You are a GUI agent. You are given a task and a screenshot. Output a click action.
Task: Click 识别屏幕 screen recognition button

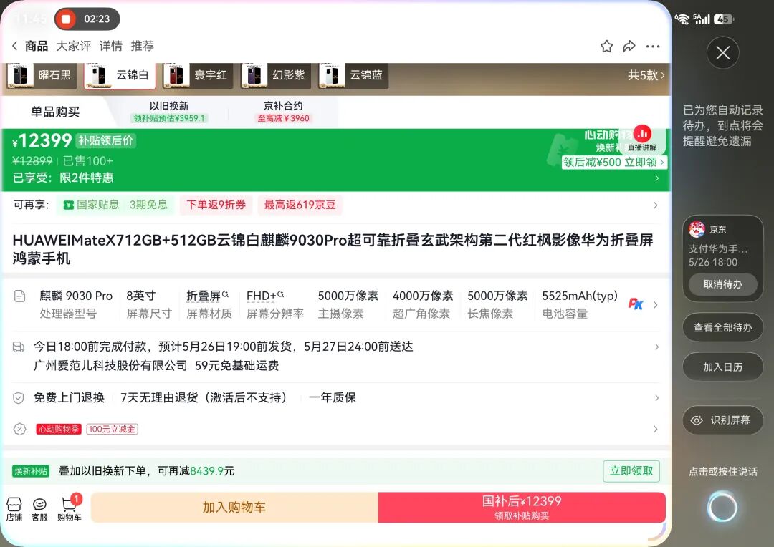click(722, 420)
